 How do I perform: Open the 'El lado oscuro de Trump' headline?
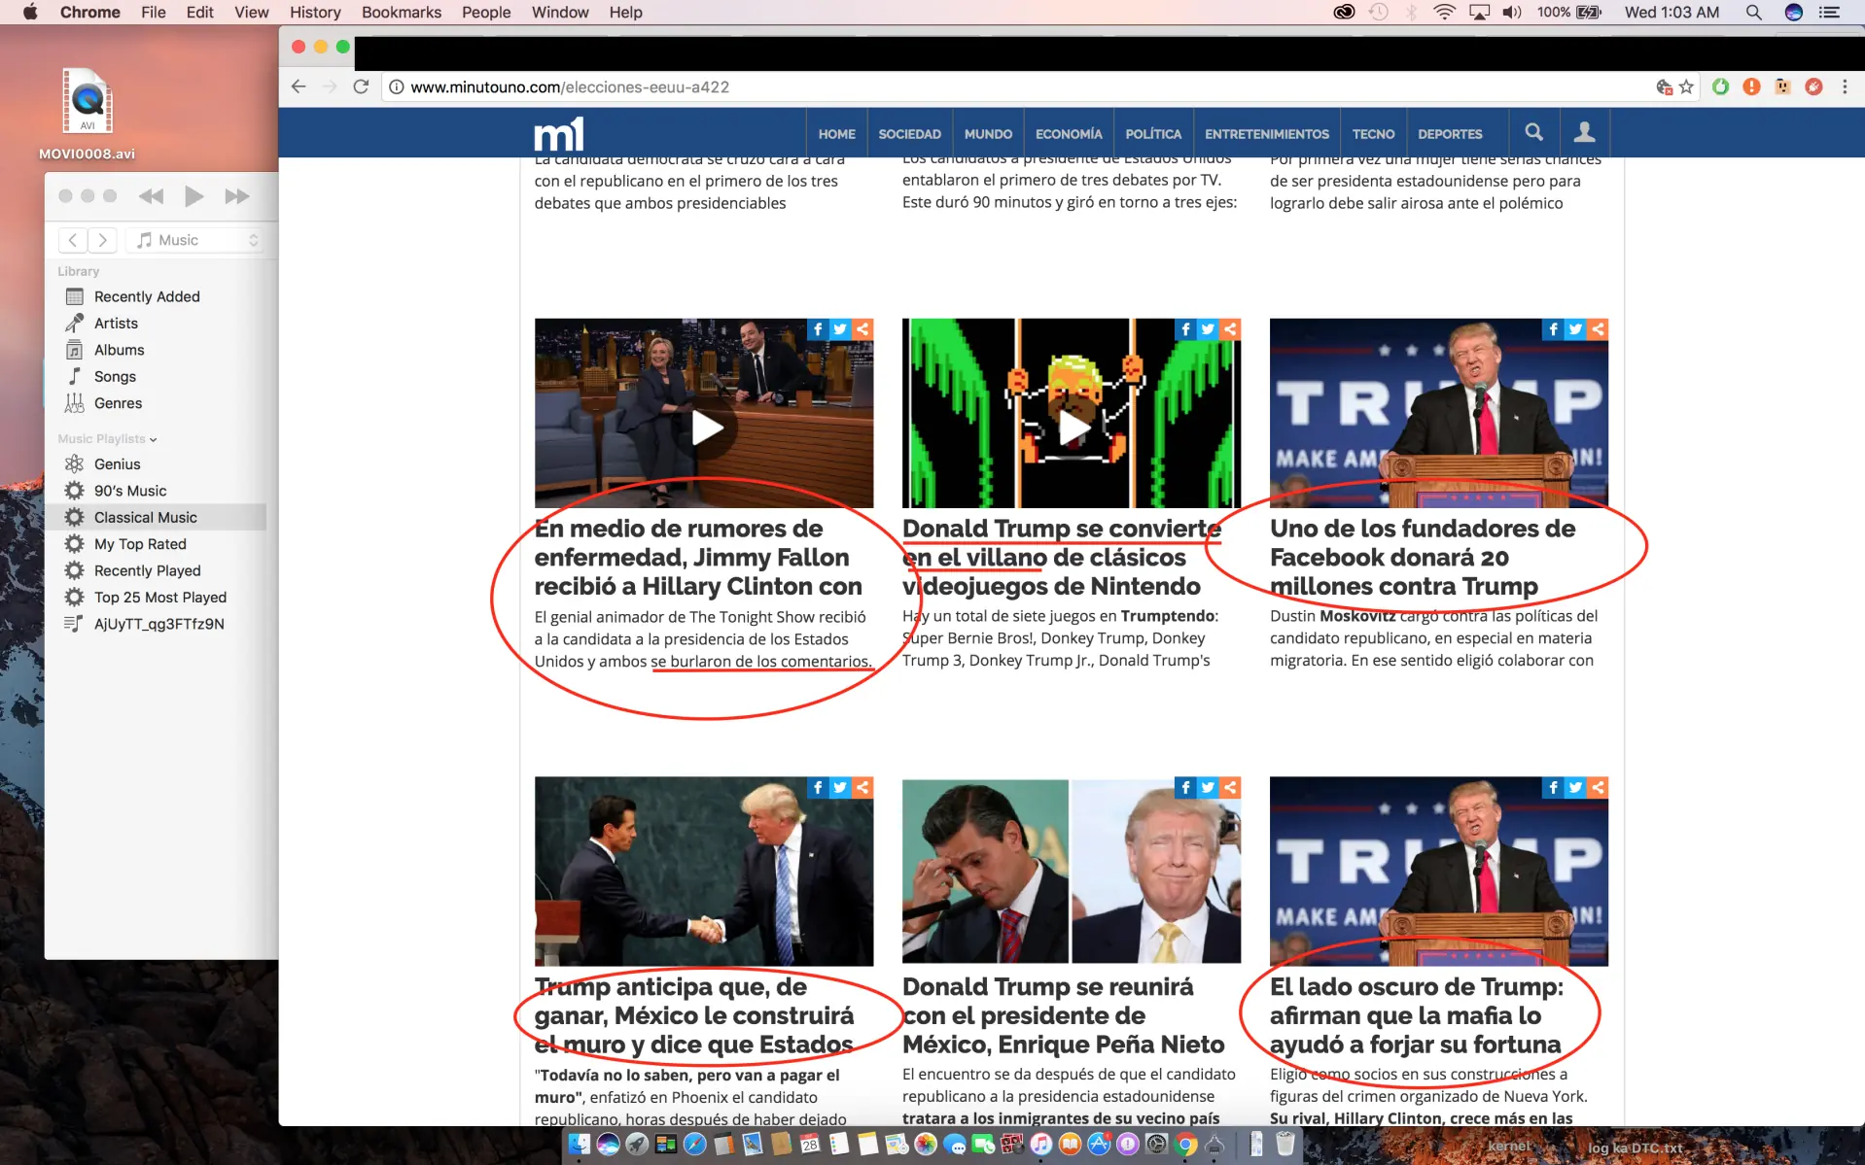[x=1417, y=1015]
